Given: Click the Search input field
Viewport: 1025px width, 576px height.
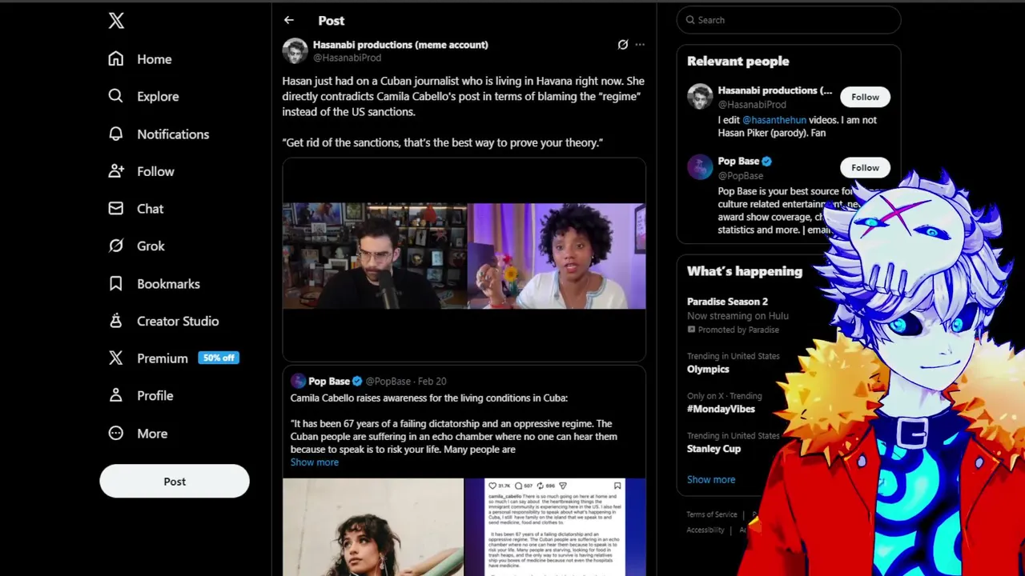Looking at the screenshot, I should [789, 20].
